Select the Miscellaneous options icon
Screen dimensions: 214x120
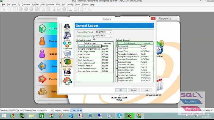pos(67,45)
